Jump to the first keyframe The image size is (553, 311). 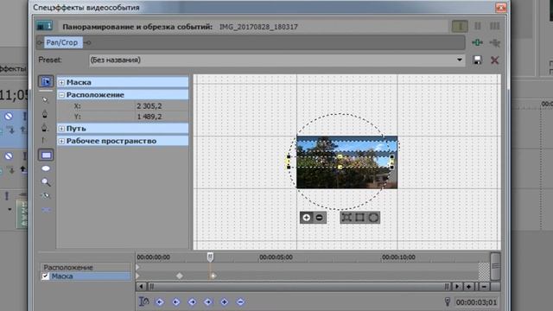click(x=159, y=301)
